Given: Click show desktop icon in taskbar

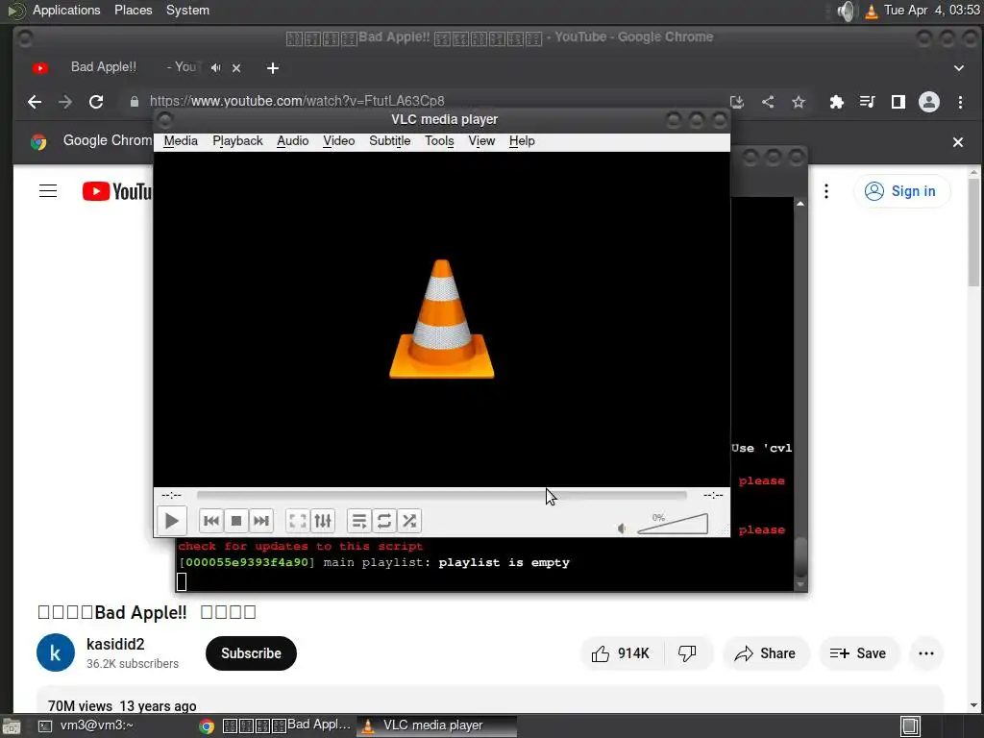Looking at the screenshot, I should click(x=12, y=726).
